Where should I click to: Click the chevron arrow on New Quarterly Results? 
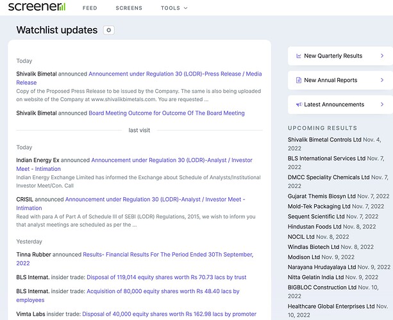pos(382,56)
